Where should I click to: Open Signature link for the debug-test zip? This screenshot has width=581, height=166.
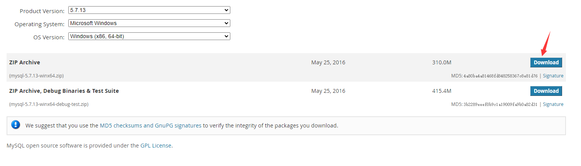(x=553, y=104)
